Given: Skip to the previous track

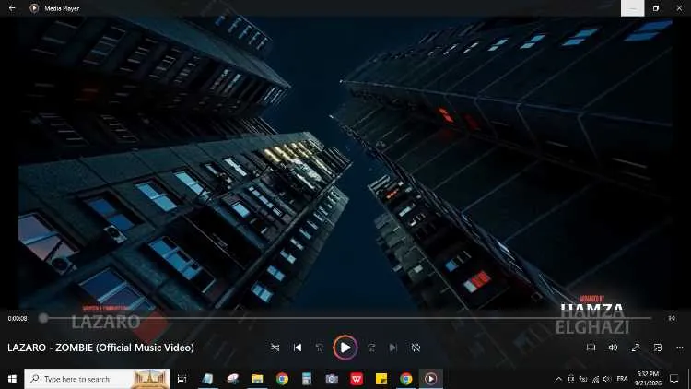Looking at the screenshot, I should (x=298, y=348).
